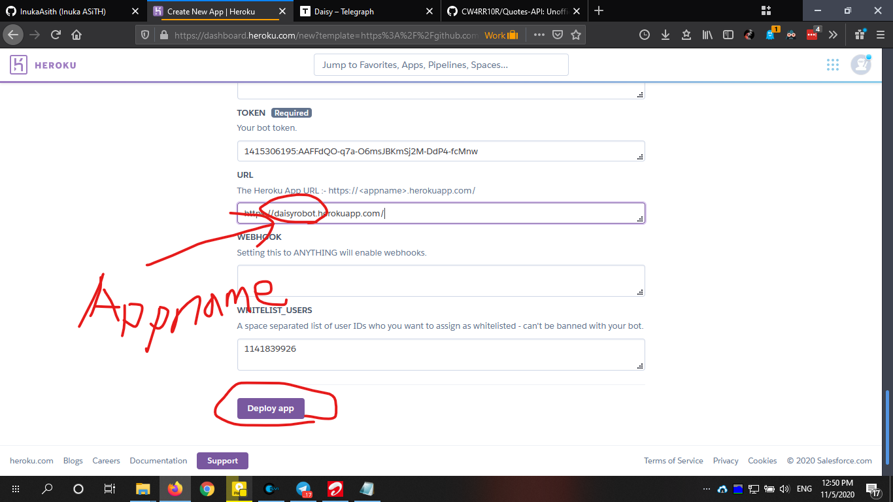Close the InukaAsith GitHub tab
The width and height of the screenshot is (893, 502).
tap(135, 11)
